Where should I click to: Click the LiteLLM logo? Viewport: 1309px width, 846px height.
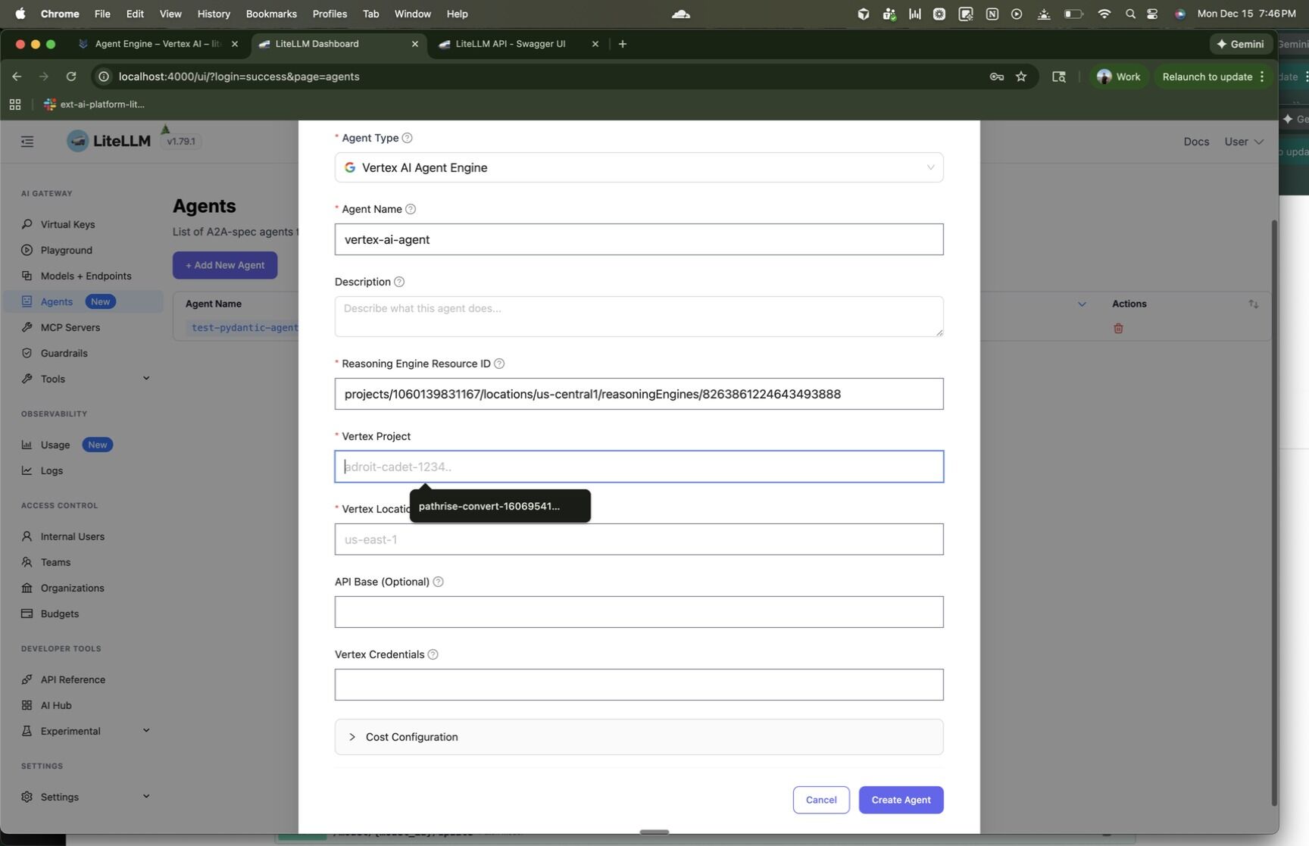[108, 141]
